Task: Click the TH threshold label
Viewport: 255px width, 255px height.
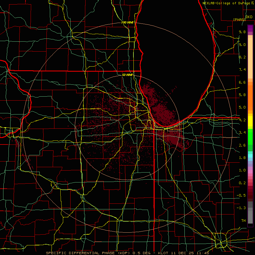Action: pyautogui.click(x=243, y=221)
